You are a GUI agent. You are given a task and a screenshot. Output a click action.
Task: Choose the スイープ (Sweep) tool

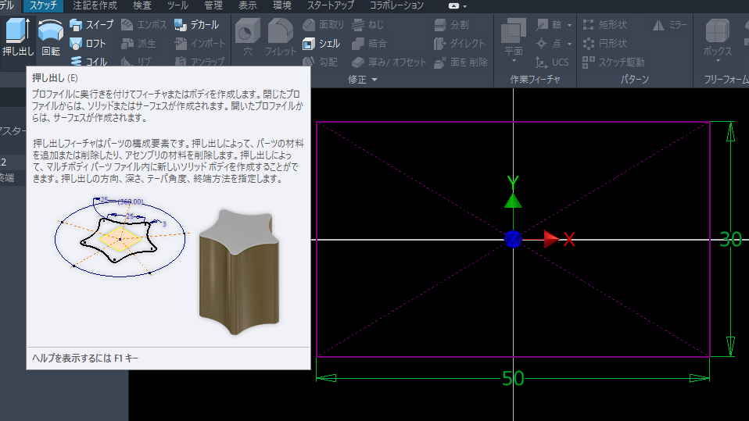(91, 25)
